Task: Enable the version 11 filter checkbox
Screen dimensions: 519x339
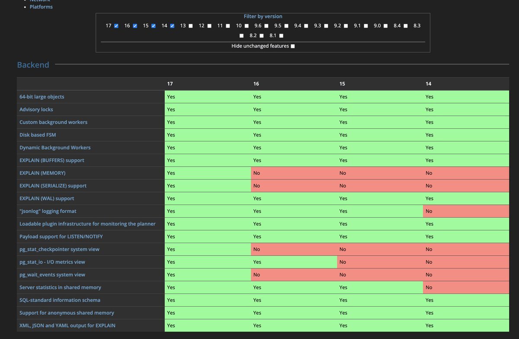Action: point(228,26)
